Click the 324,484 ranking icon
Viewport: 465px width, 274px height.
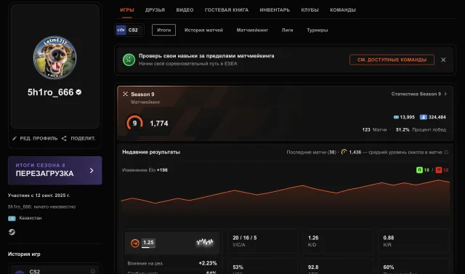423,117
